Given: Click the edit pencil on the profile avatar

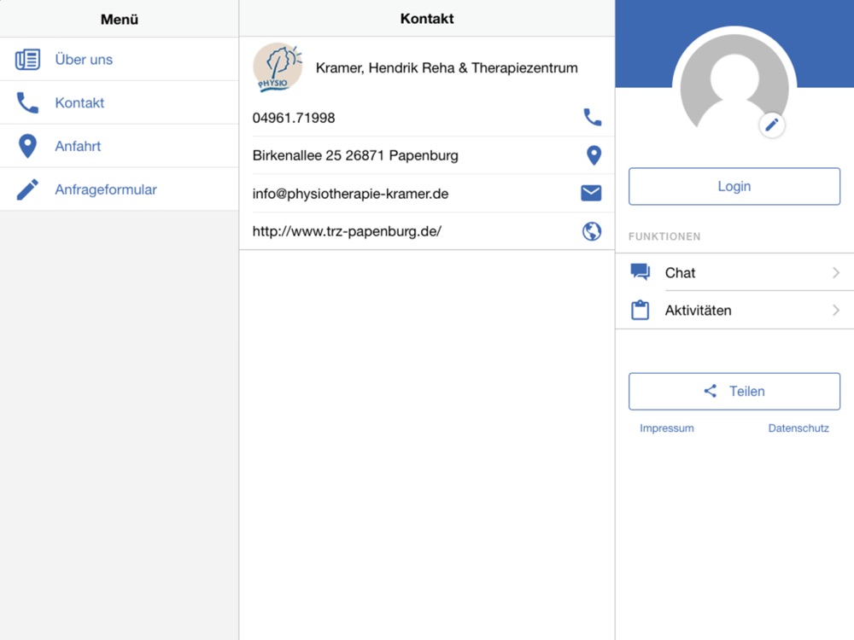Looking at the screenshot, I should 772,125.
